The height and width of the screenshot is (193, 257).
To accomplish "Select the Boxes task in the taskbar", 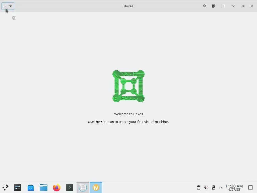I will pyautogui.click(x=83, y=187).
